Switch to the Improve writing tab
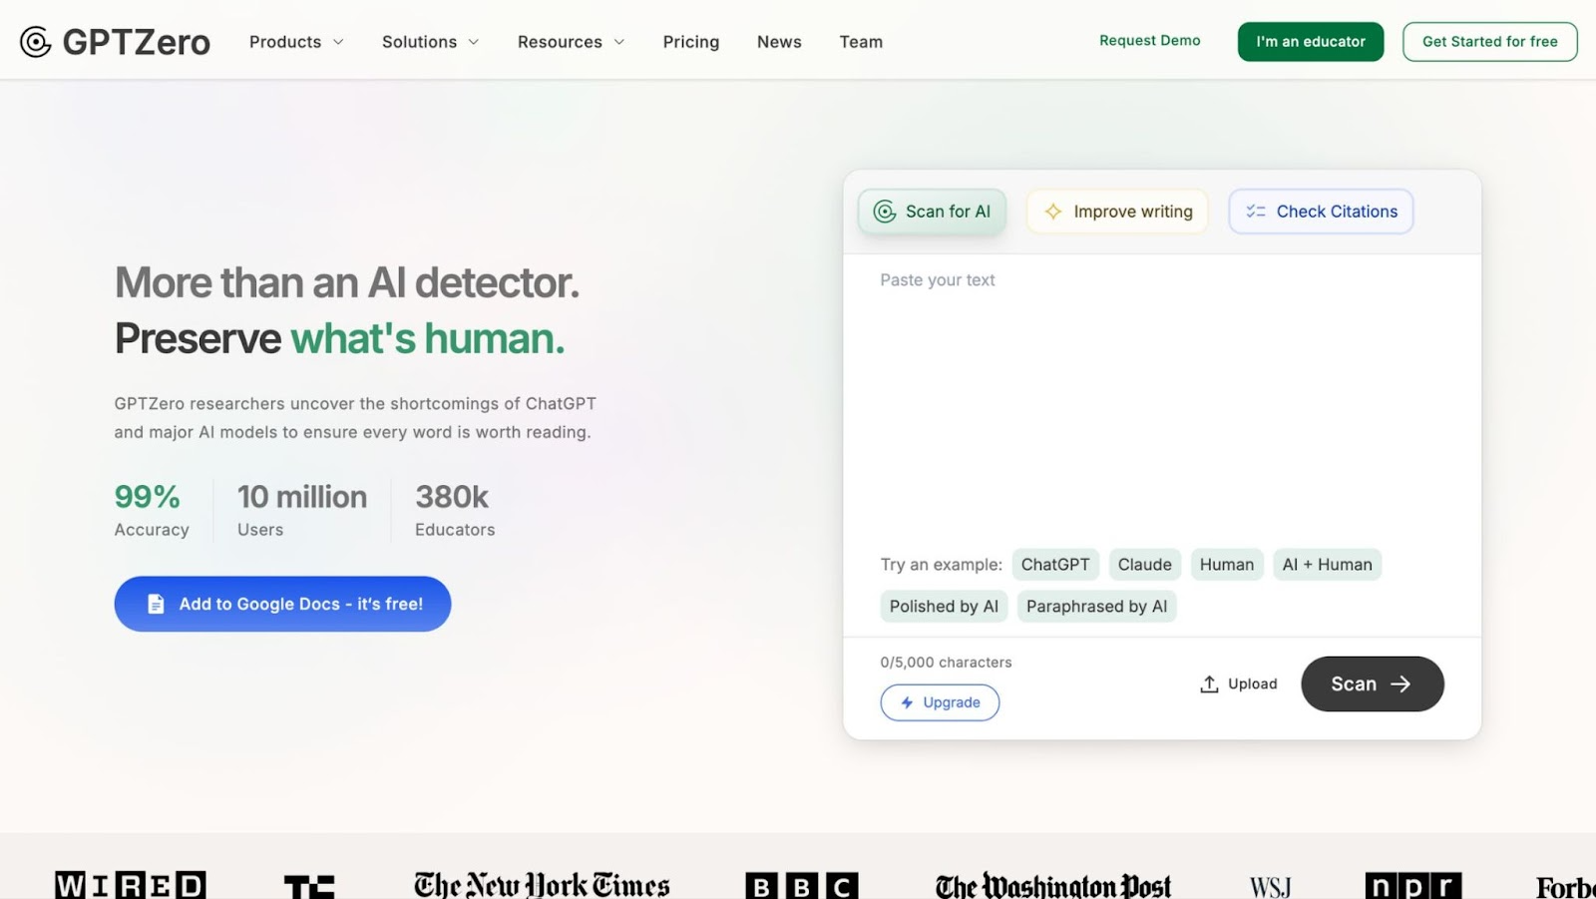Screen dimensions: 1596x899 click(1117, 212)
